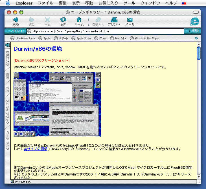Open the 表示 menu

76,3
